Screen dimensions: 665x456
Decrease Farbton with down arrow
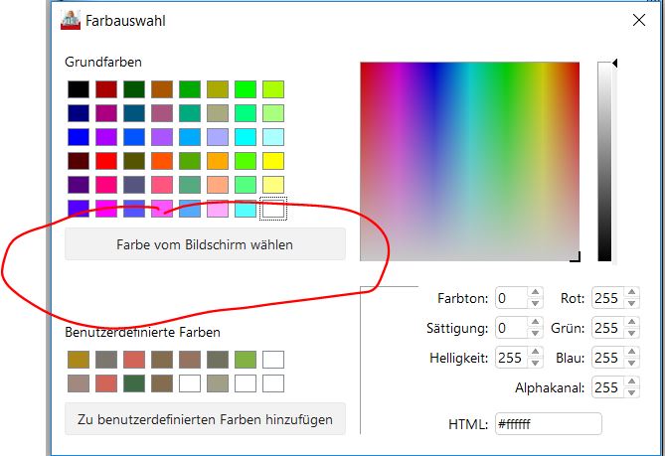click(535, 303)
